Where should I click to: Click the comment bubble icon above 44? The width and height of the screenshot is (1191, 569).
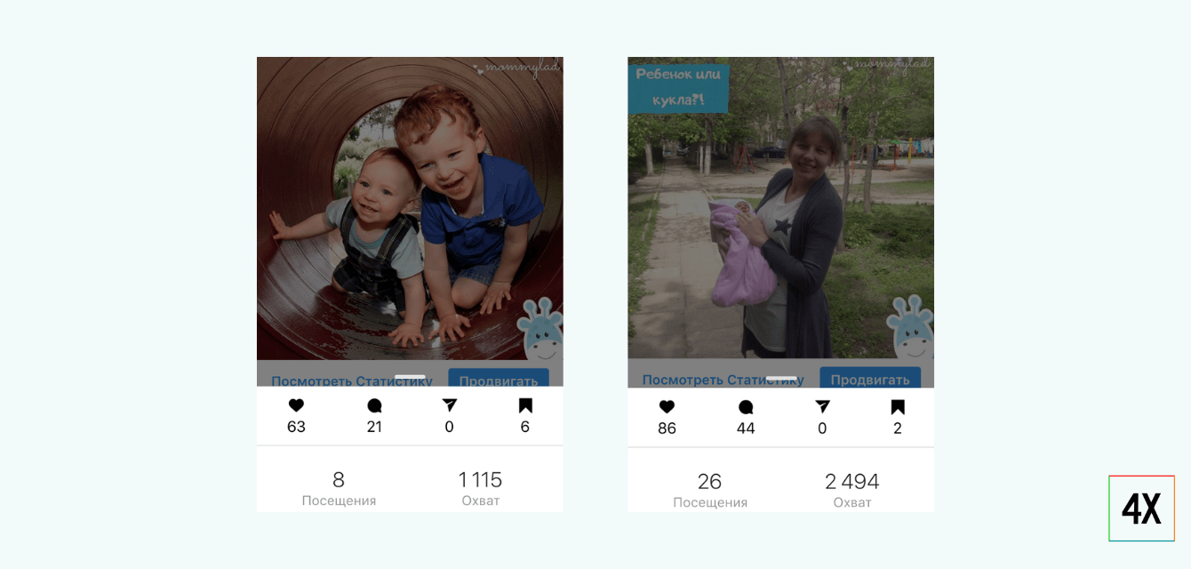click(746, 407)
